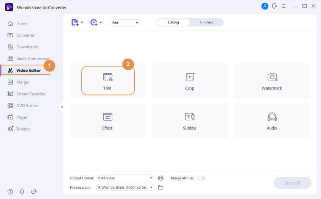Click the open folder icon
321x199 pixels.
(x=161, y=187)
